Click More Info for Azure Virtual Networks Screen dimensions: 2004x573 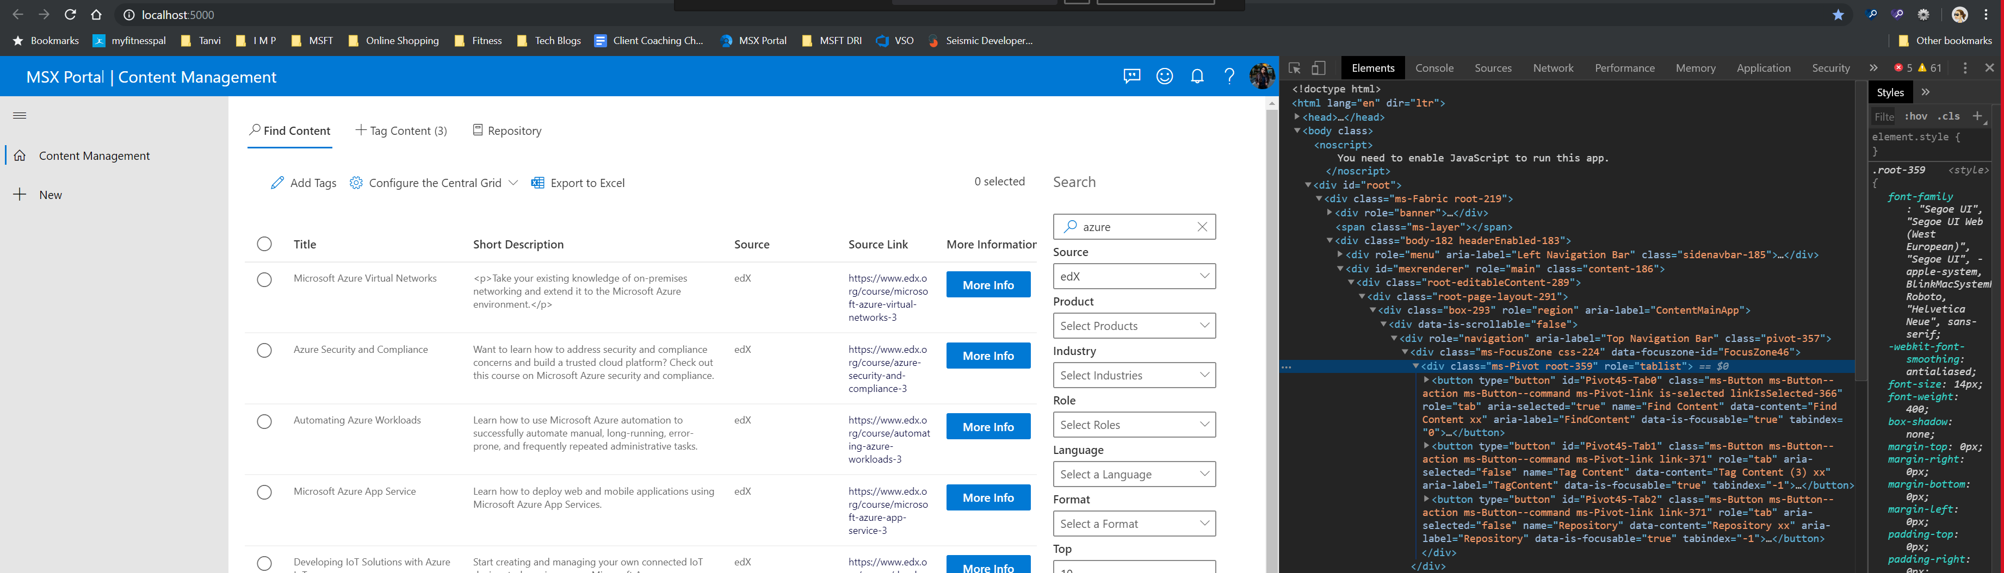pos(988,284)
